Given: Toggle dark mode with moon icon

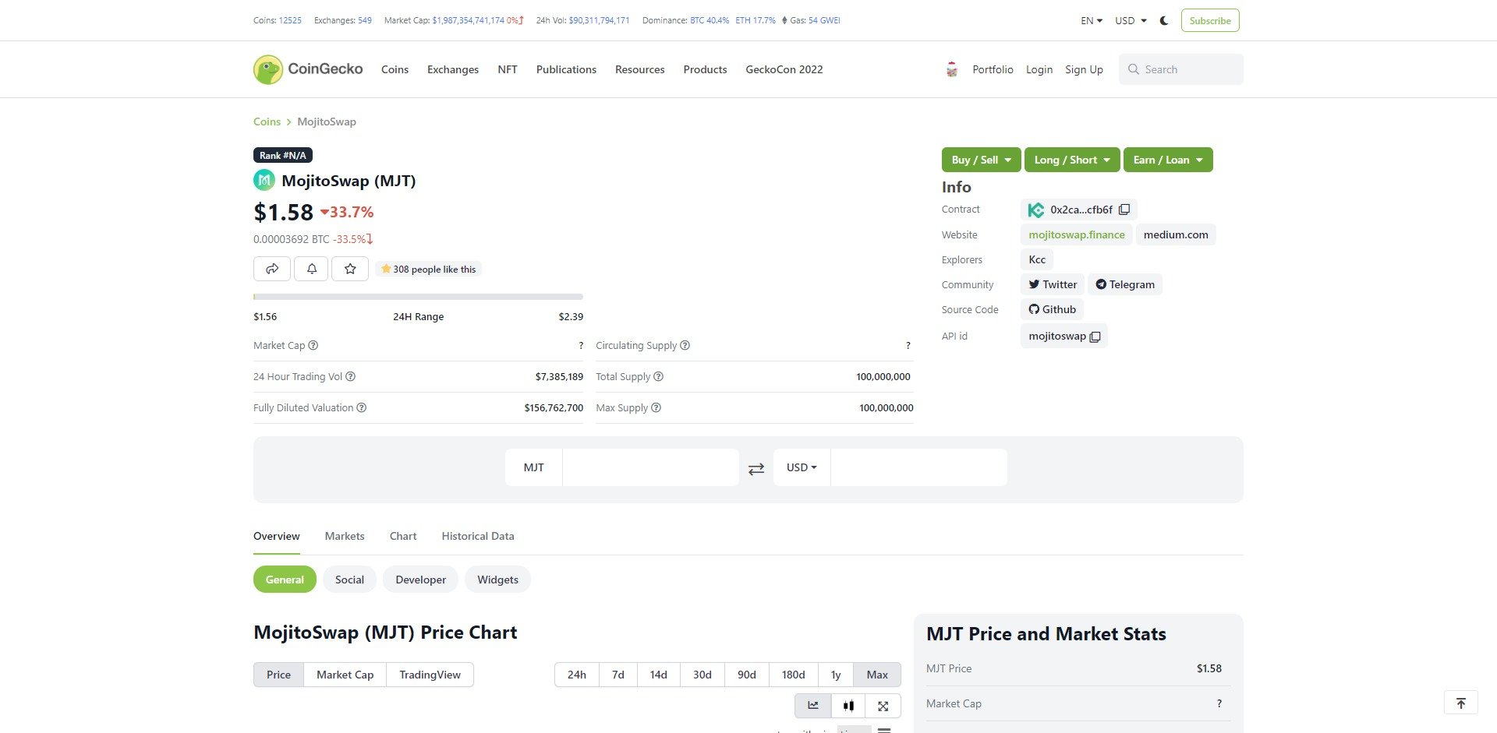Looking at the screenshot, I should pos(1164,21).
